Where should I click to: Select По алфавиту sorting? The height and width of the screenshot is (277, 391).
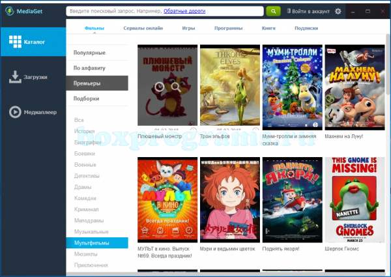[97, 68]
